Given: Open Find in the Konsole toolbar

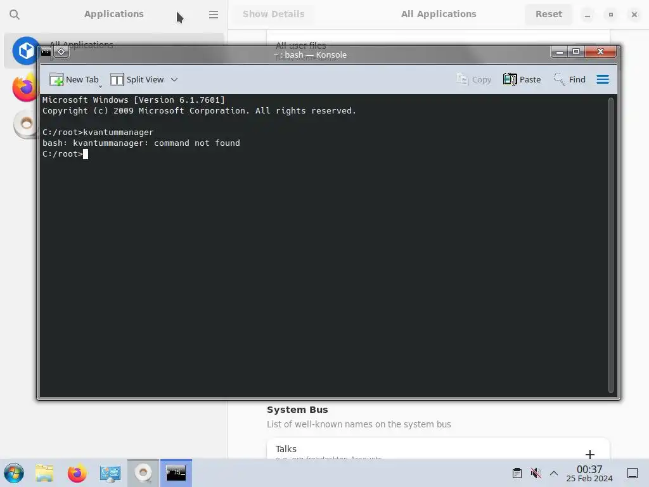Looking at the screenshot, I should click(x=569, y=79).
